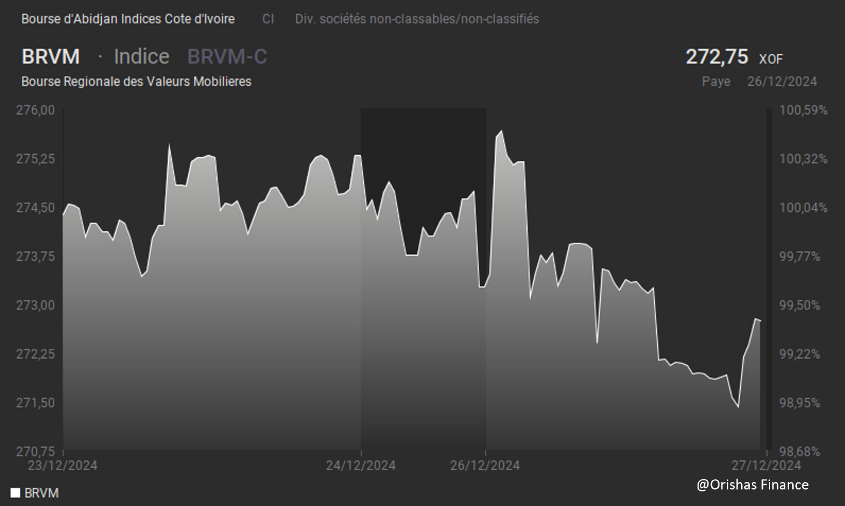Click the 27/12/2024 date axis label
The height and width of the screenshot is (506, 845).
[766, 465]
